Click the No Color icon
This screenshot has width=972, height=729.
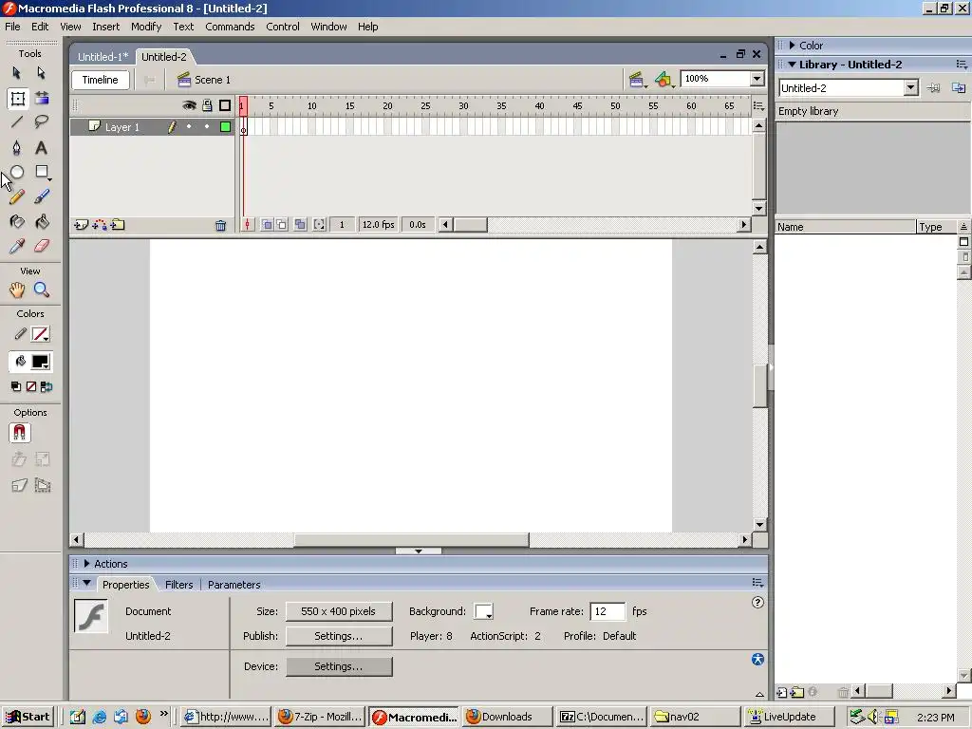click(x=31, y=387)
